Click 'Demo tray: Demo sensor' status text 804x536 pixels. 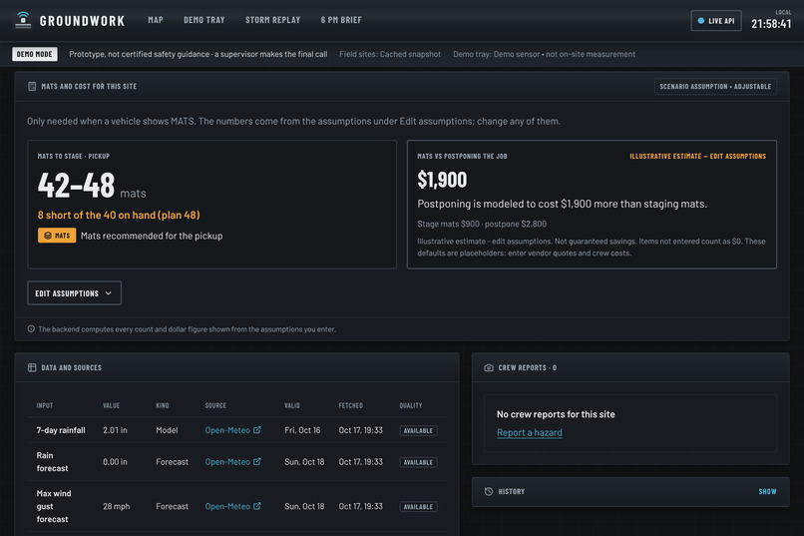[x=544, y=54]
